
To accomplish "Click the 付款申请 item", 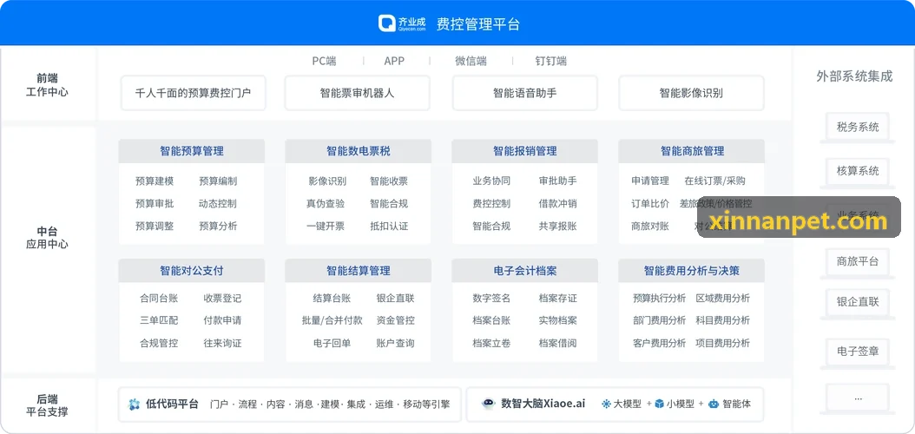I will point(222,321).
